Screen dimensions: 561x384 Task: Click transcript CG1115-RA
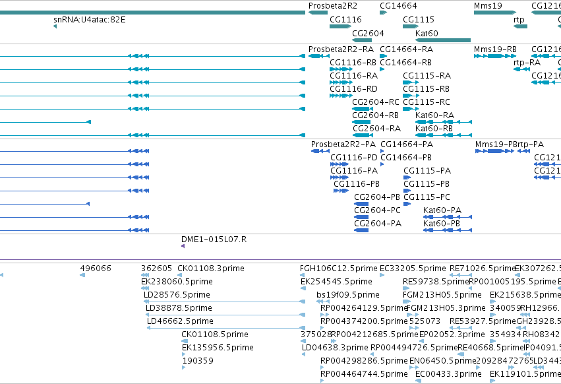pyautogui.click(x=427, y=76)
